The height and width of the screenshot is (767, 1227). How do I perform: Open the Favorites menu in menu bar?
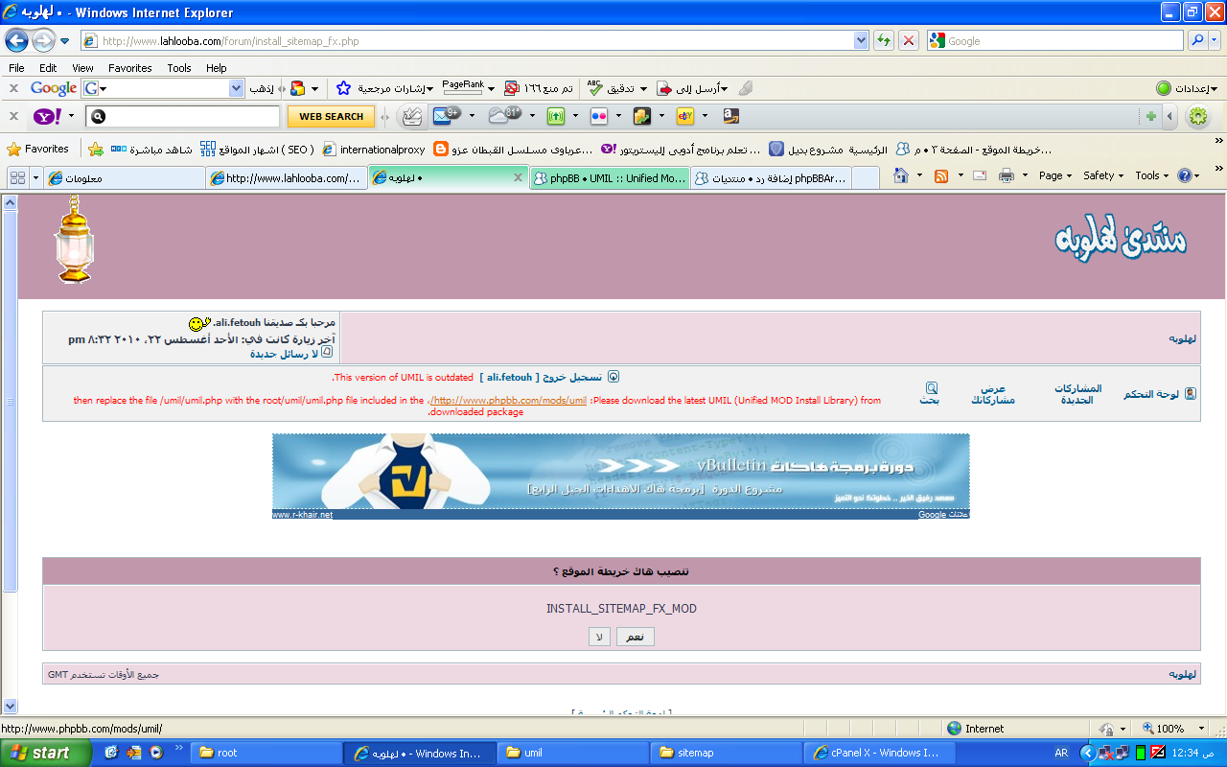click(x=129, y=68)
